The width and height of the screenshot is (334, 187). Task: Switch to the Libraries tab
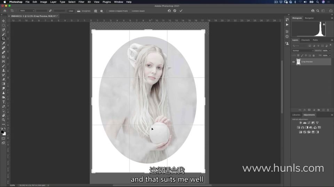click(296, 115)
